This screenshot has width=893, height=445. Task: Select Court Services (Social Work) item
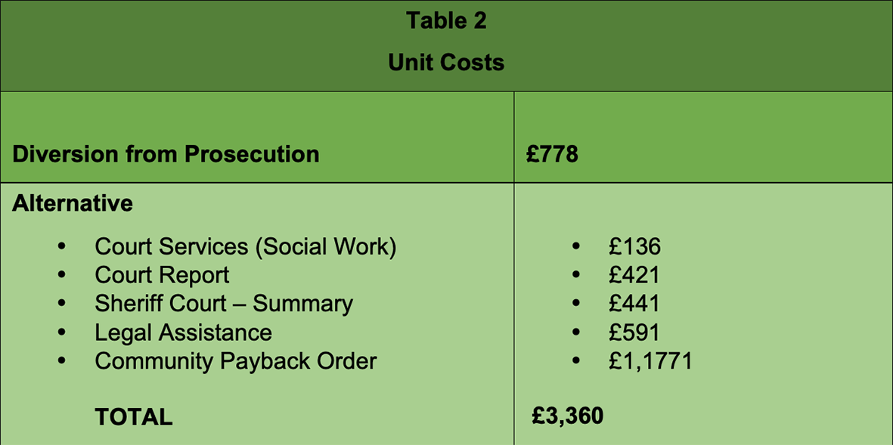246,247
